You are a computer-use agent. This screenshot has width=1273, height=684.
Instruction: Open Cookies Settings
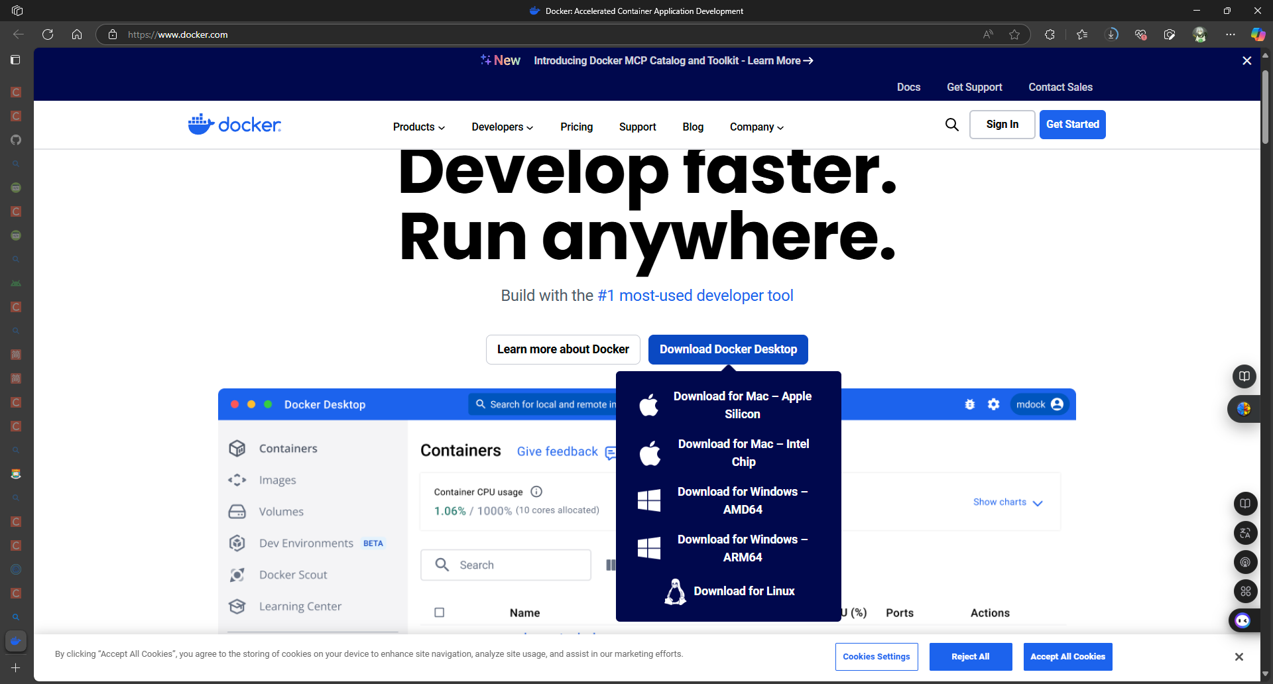(877, 657)
